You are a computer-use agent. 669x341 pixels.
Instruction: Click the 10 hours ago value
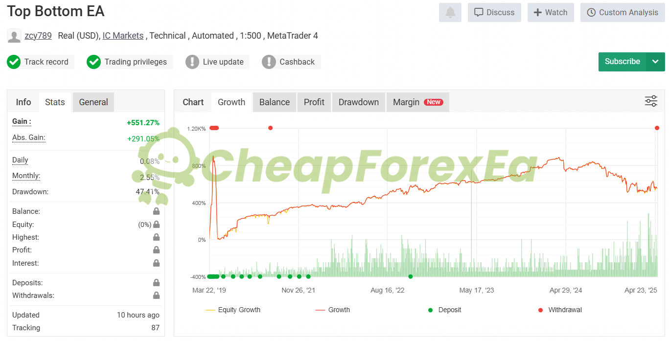[138, 315]
